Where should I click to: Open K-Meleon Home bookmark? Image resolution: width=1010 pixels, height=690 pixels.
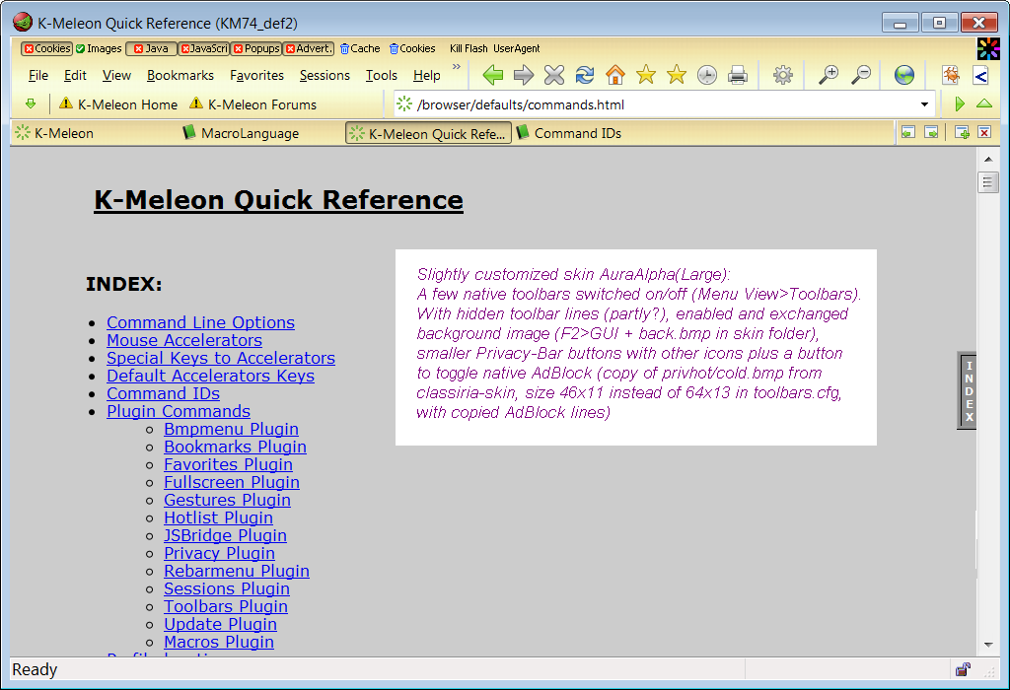tap(118, 104)
